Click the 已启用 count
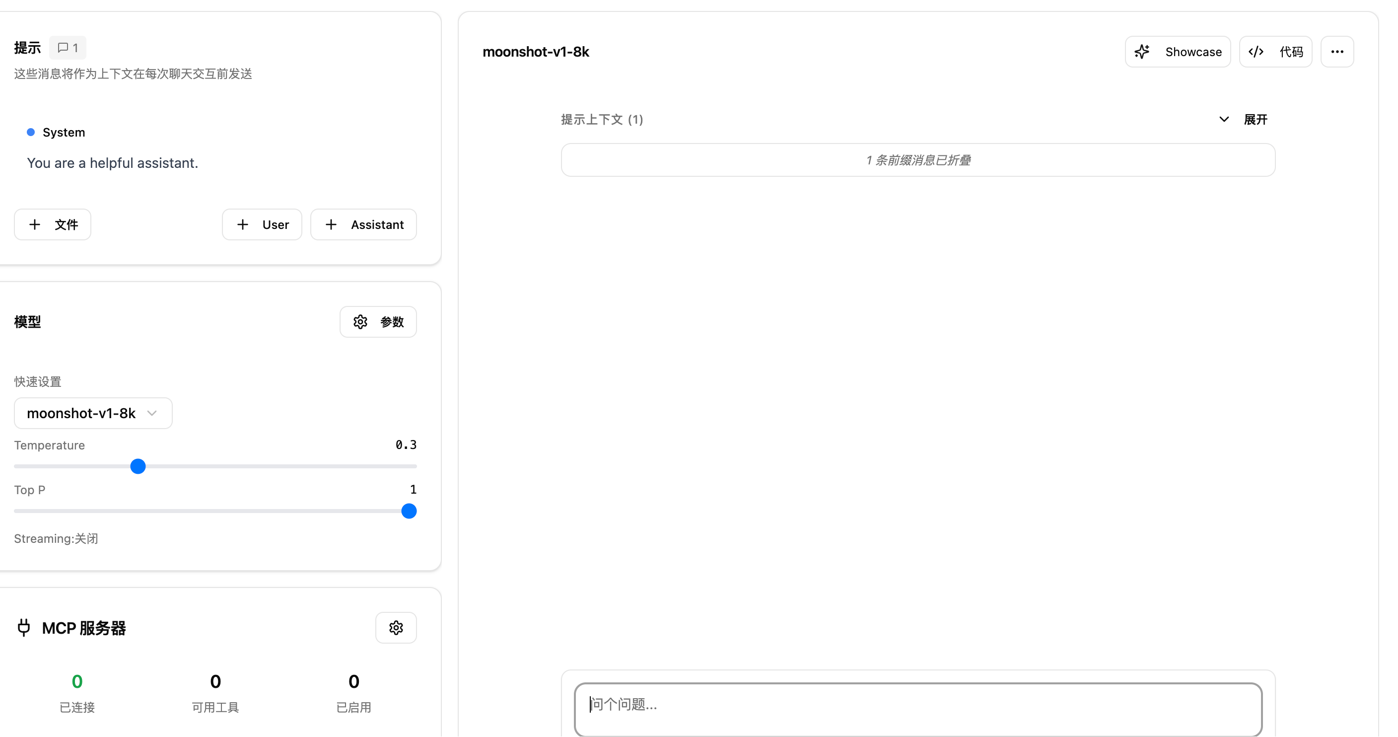 click(354, 682)
